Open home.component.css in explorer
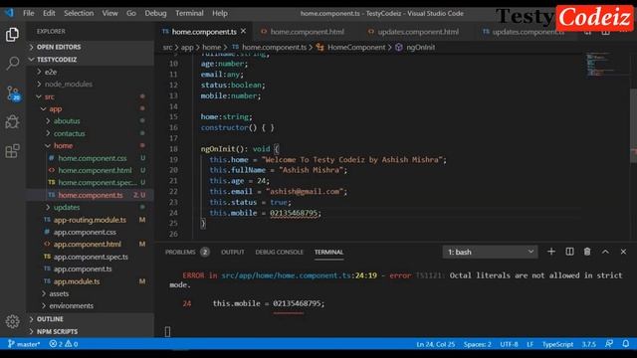The image size is (637, 358). point(93,158)
